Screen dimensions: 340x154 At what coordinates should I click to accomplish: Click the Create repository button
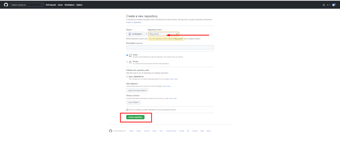point(135,117)
